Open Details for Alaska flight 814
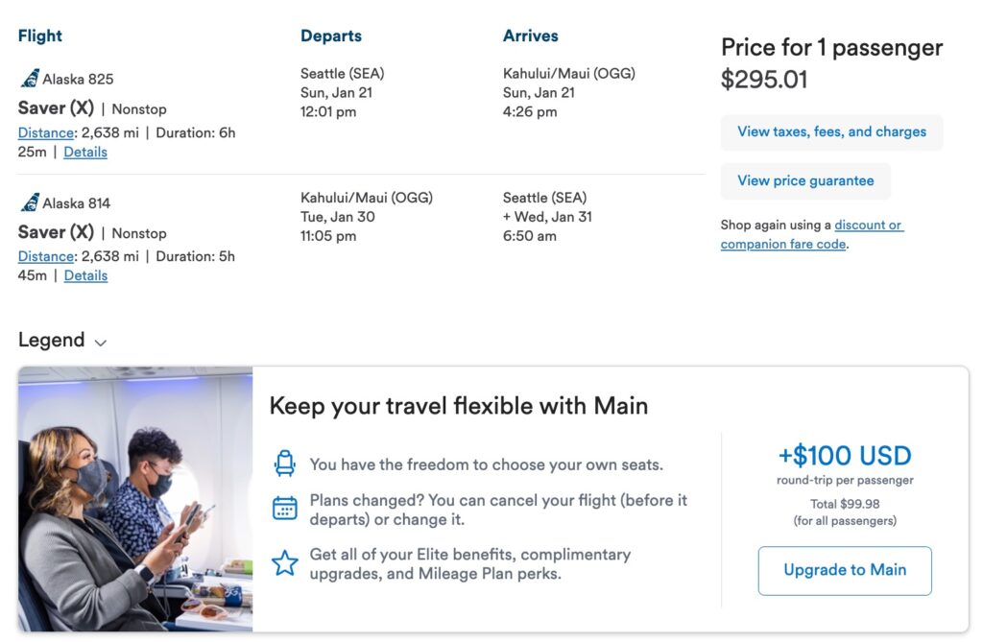 tap(85, 275)
